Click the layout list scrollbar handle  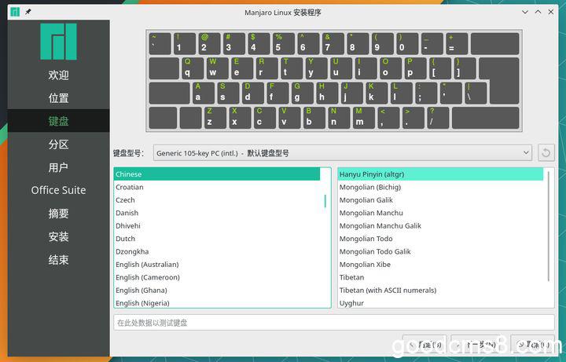coord(325,201)
